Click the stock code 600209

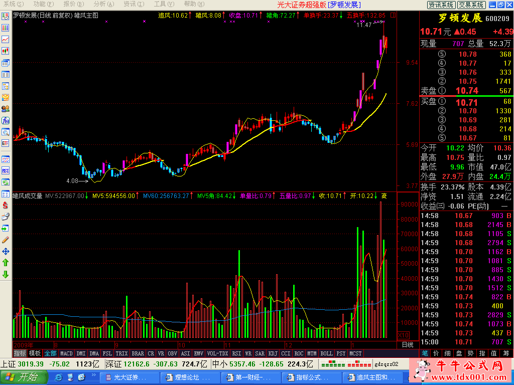[497, 19]
